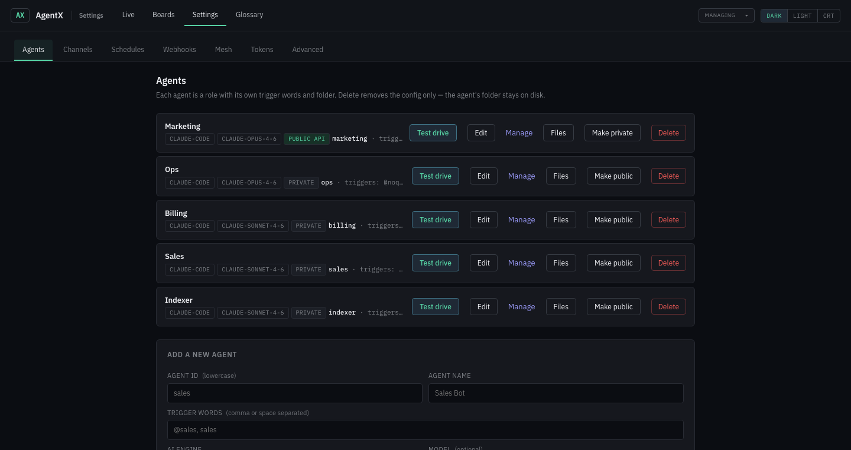Open the Glossary nav item
The height and width of the screenshot is (450, 851).
[249, 15]
